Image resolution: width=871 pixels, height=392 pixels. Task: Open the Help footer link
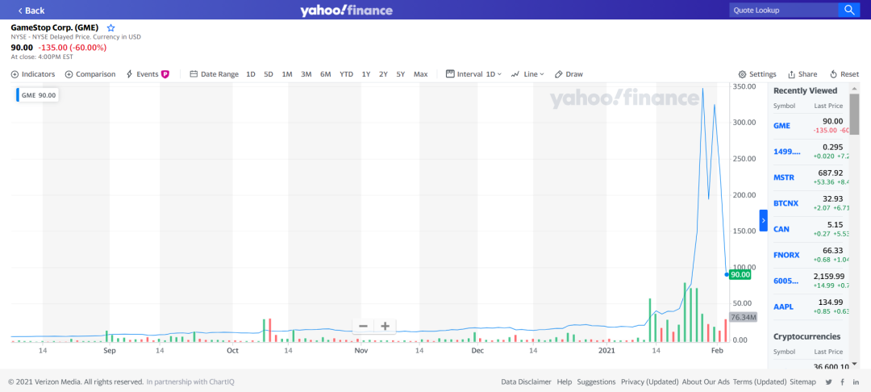[x=565, y=382]
